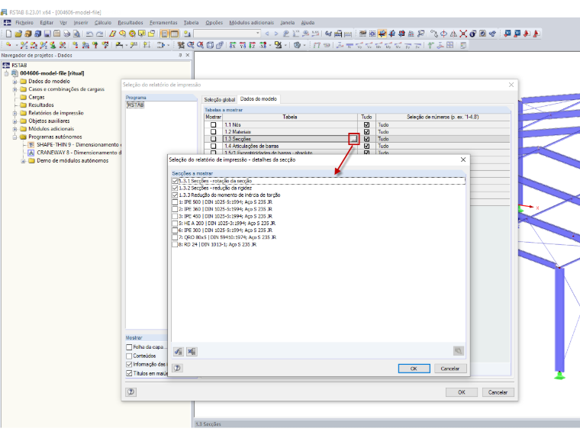Click the view in X direction icon
Viewport: 580px width, 435px height.
232,45
